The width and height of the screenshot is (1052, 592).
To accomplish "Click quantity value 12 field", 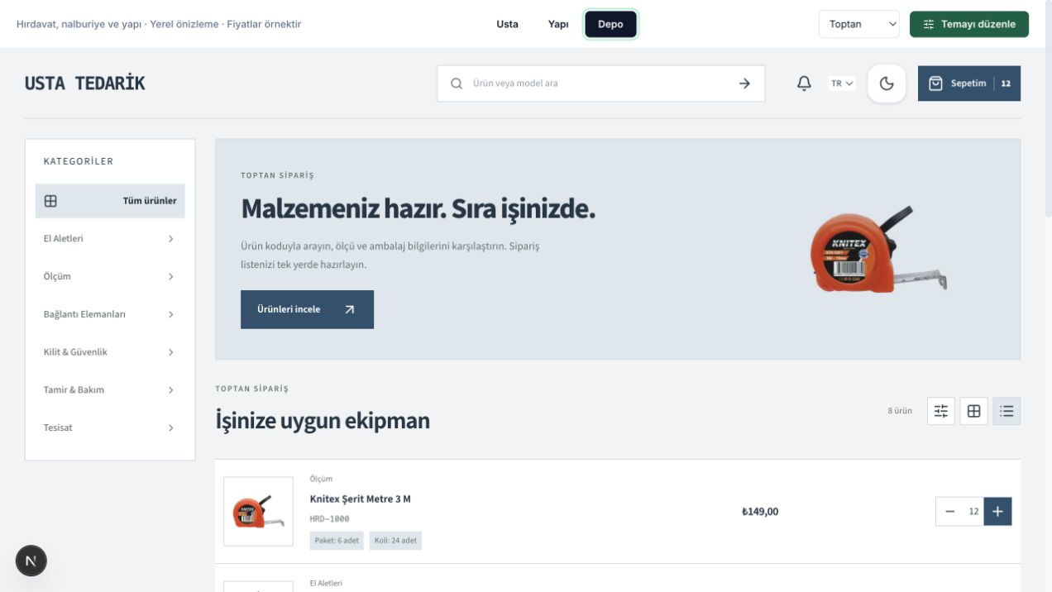I will point(973,512).
